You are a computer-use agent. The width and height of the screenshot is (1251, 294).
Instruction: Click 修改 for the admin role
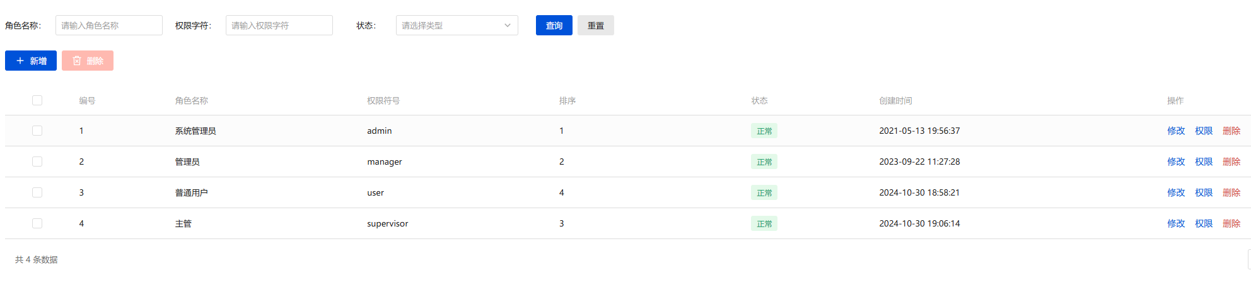[x=1175, y=131]
